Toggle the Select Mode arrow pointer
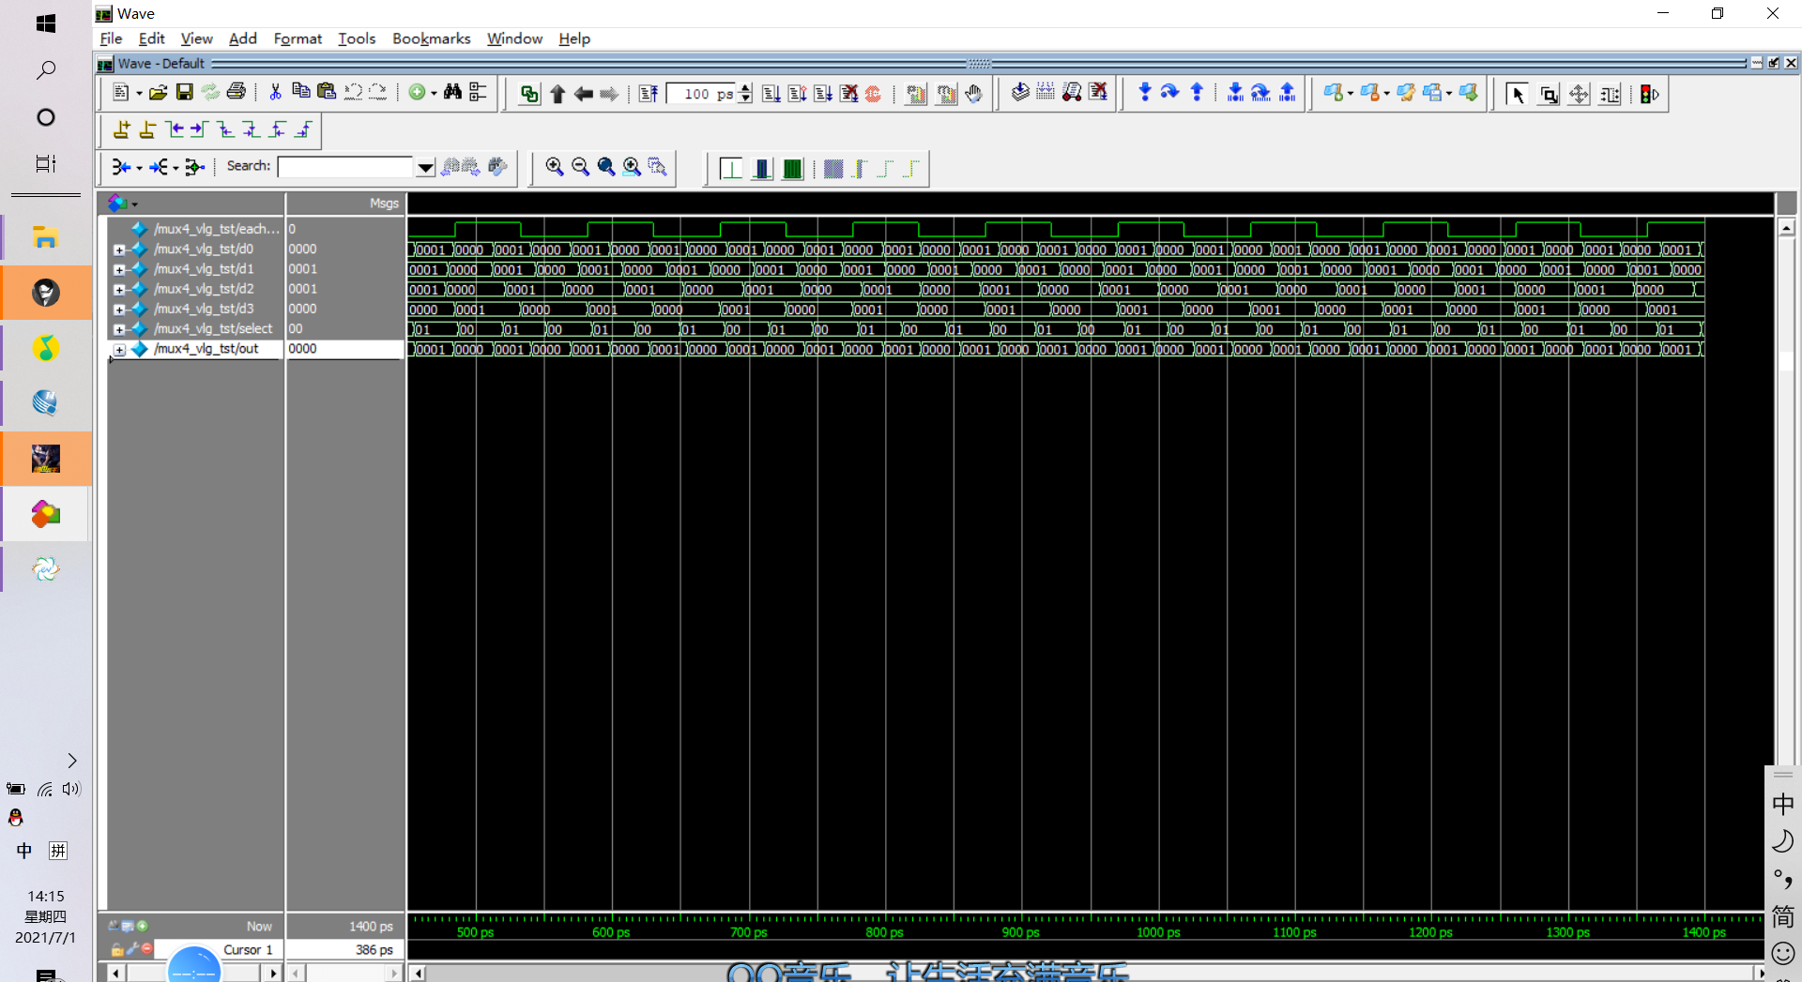This screenshot has width=1802, height=982. [x=1517, y=94]
